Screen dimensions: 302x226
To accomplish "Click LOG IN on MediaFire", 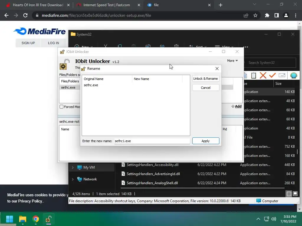I will pyautogui.click(x=54, y=43).
